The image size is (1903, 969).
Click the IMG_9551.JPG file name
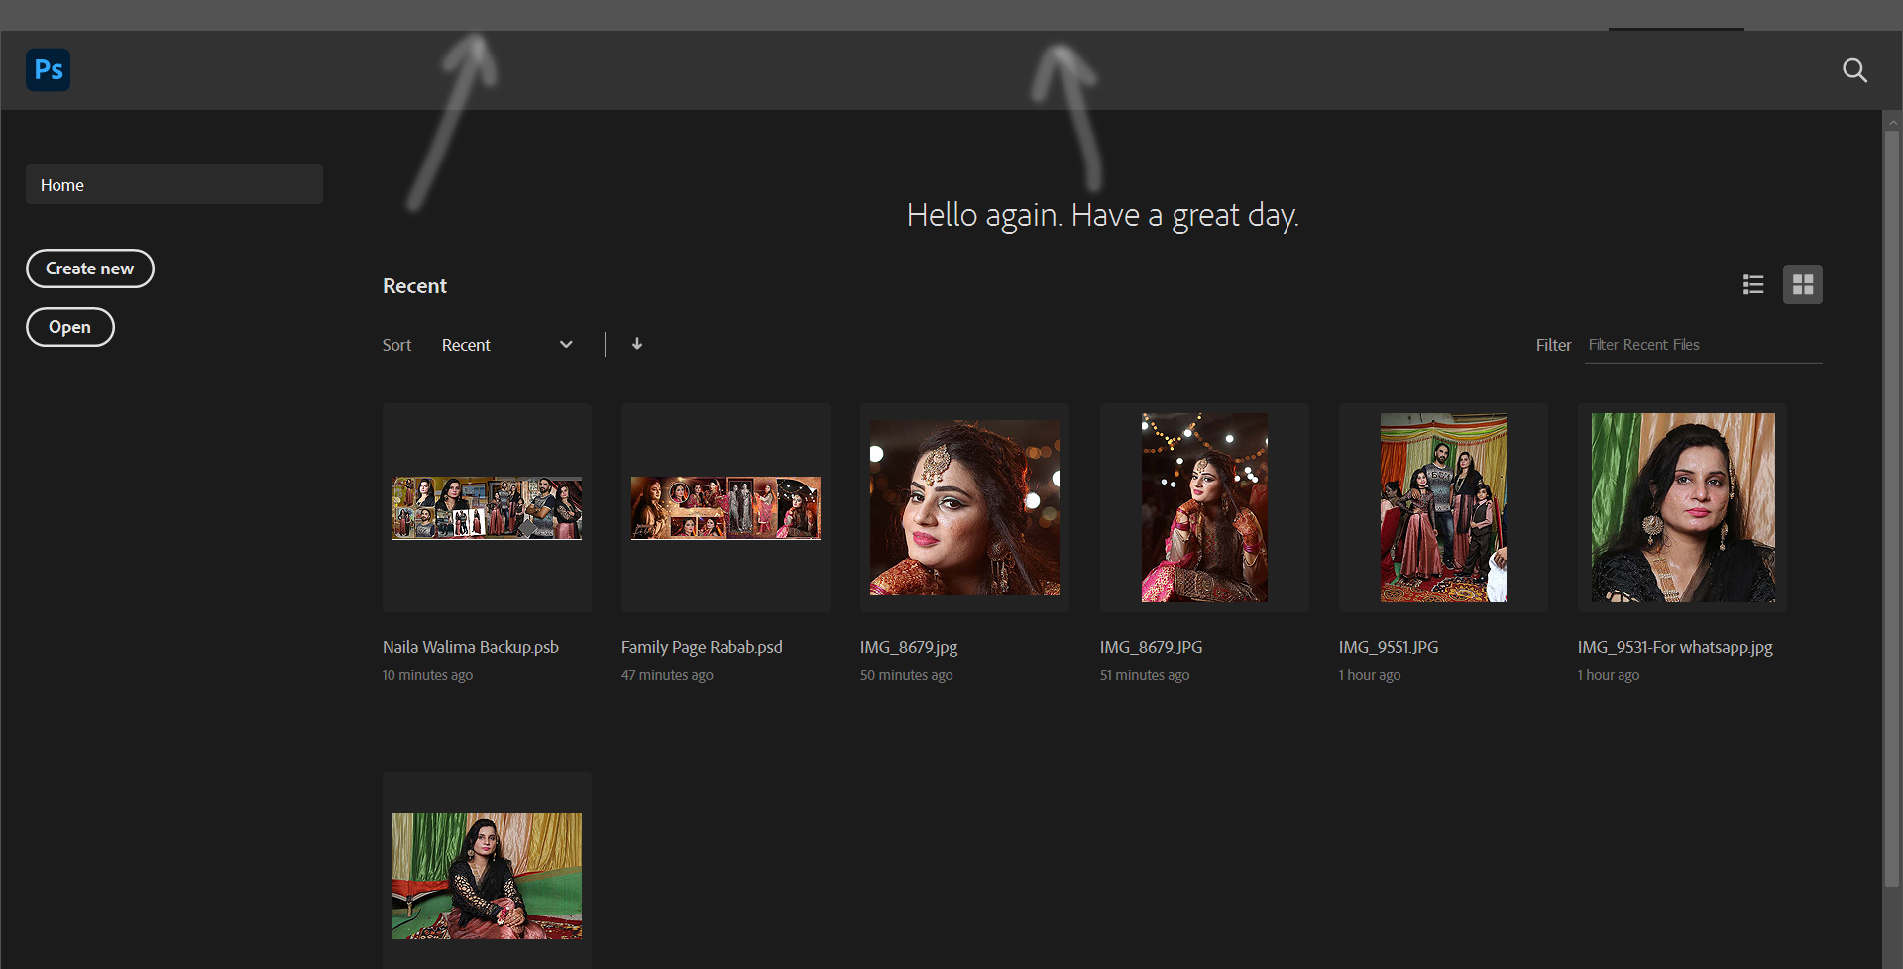pyautogui.click(x=1389, y=647)
